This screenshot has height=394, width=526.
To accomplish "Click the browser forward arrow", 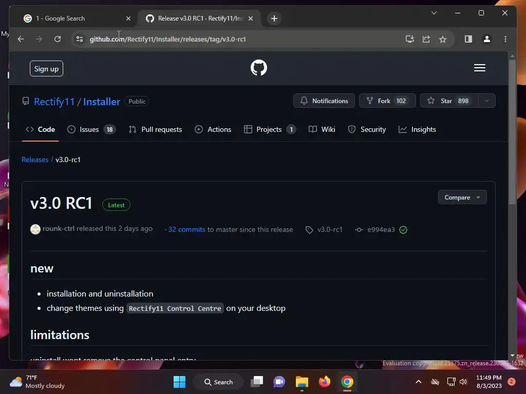I will pos(39,39).
